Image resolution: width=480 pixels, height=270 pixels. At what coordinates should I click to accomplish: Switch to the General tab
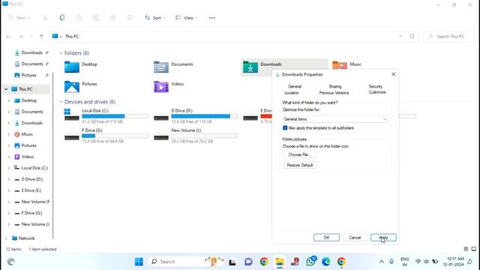[x=295, y=86]
